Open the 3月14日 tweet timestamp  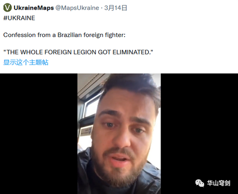tap(116, 8)
